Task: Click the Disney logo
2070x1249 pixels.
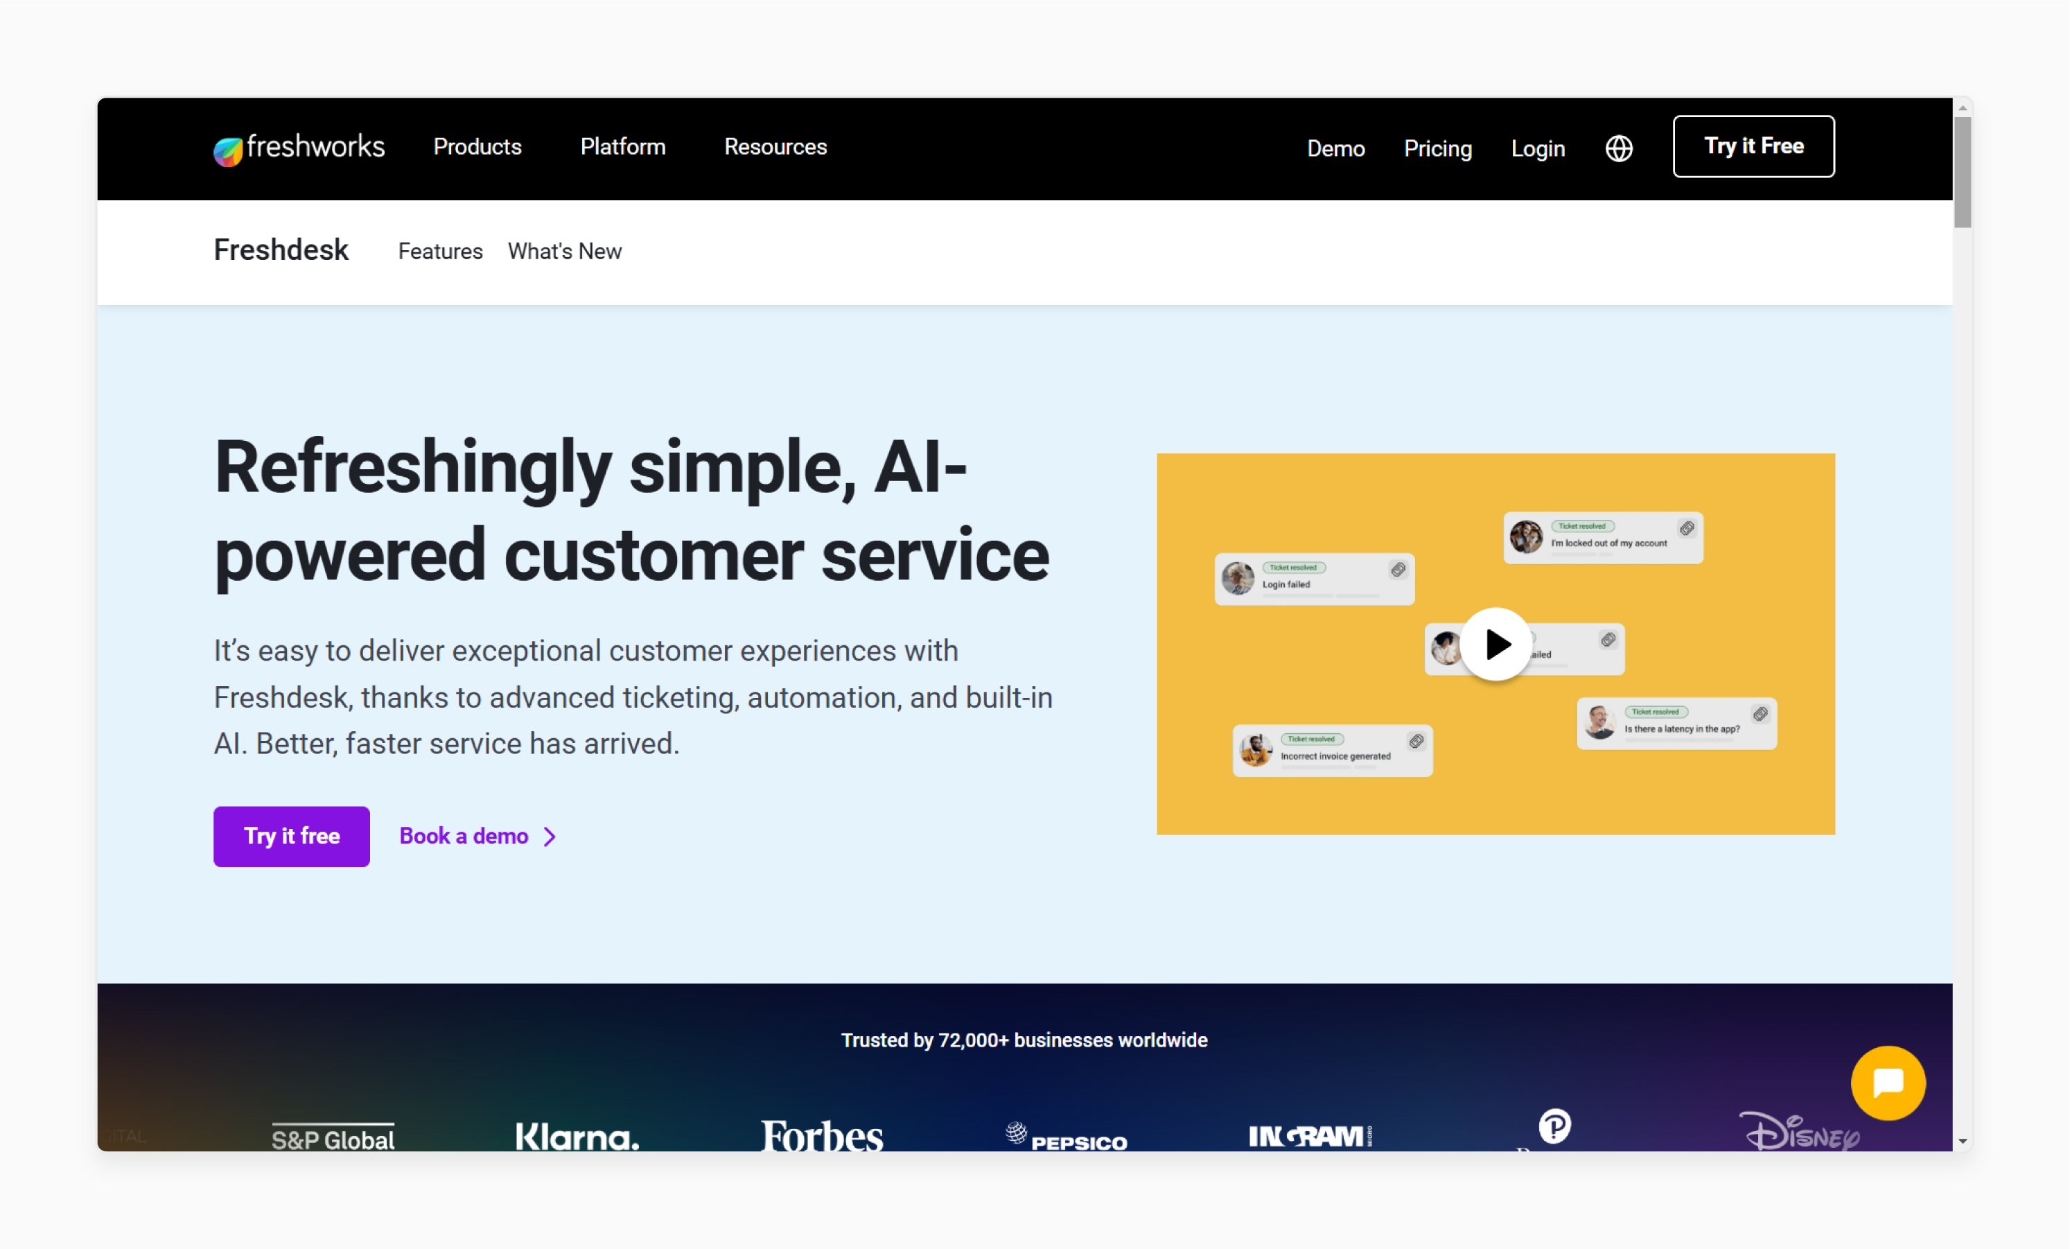Action: click(x=1798, y=1131)
